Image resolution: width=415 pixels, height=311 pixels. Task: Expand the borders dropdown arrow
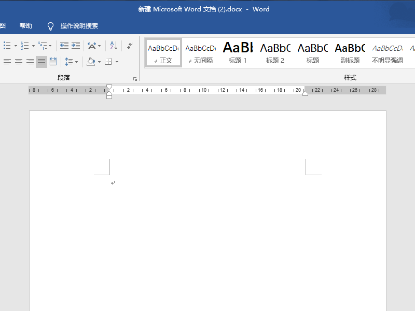pyautogui.click(x=117, y=62)
